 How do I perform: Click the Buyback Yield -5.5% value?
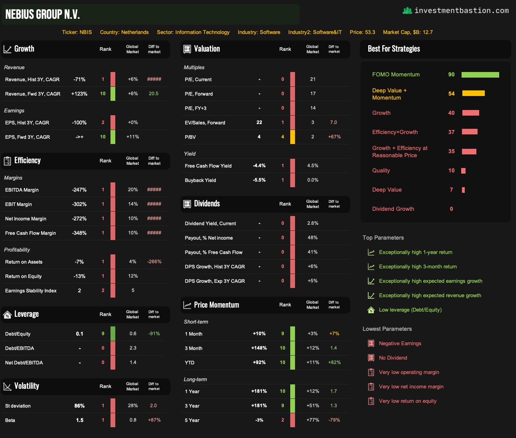pos(259,180)
